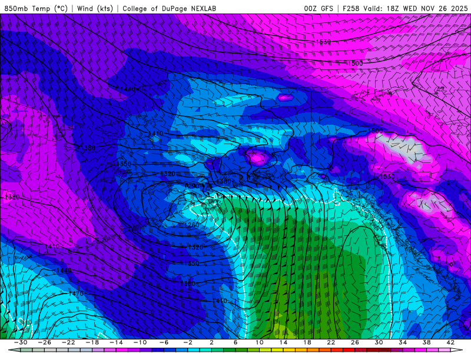Image resolution: width=471 pixels, height=353 pixels.
Task: Click the -18 color scale label
Action: click(x=92, y=342)
